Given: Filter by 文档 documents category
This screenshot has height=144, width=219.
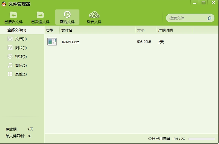Looking at the screenshot, I should click(21, 39).
